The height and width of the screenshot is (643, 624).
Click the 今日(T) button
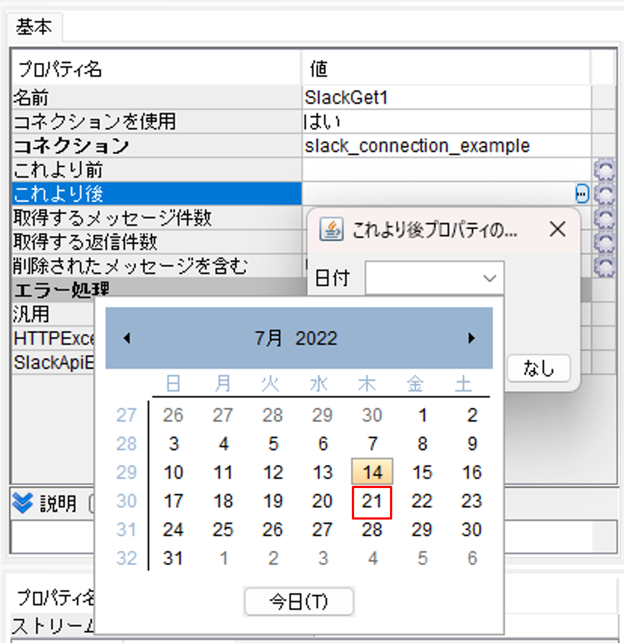tap(299, 602)
